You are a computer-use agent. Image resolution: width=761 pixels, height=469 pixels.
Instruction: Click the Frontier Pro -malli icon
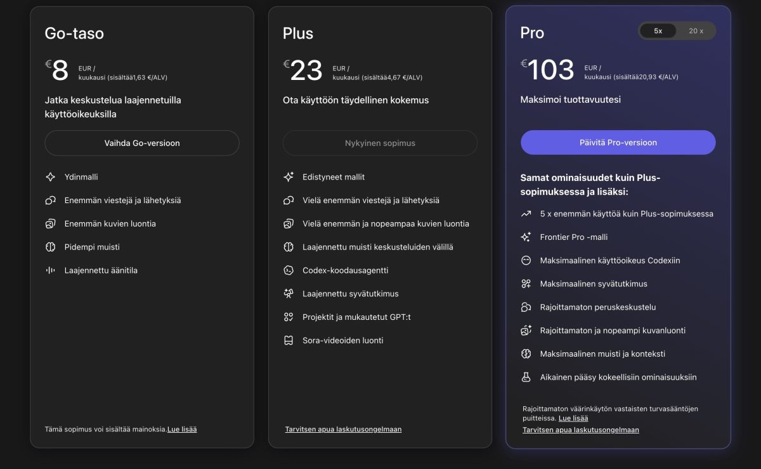tap(526, 237)
